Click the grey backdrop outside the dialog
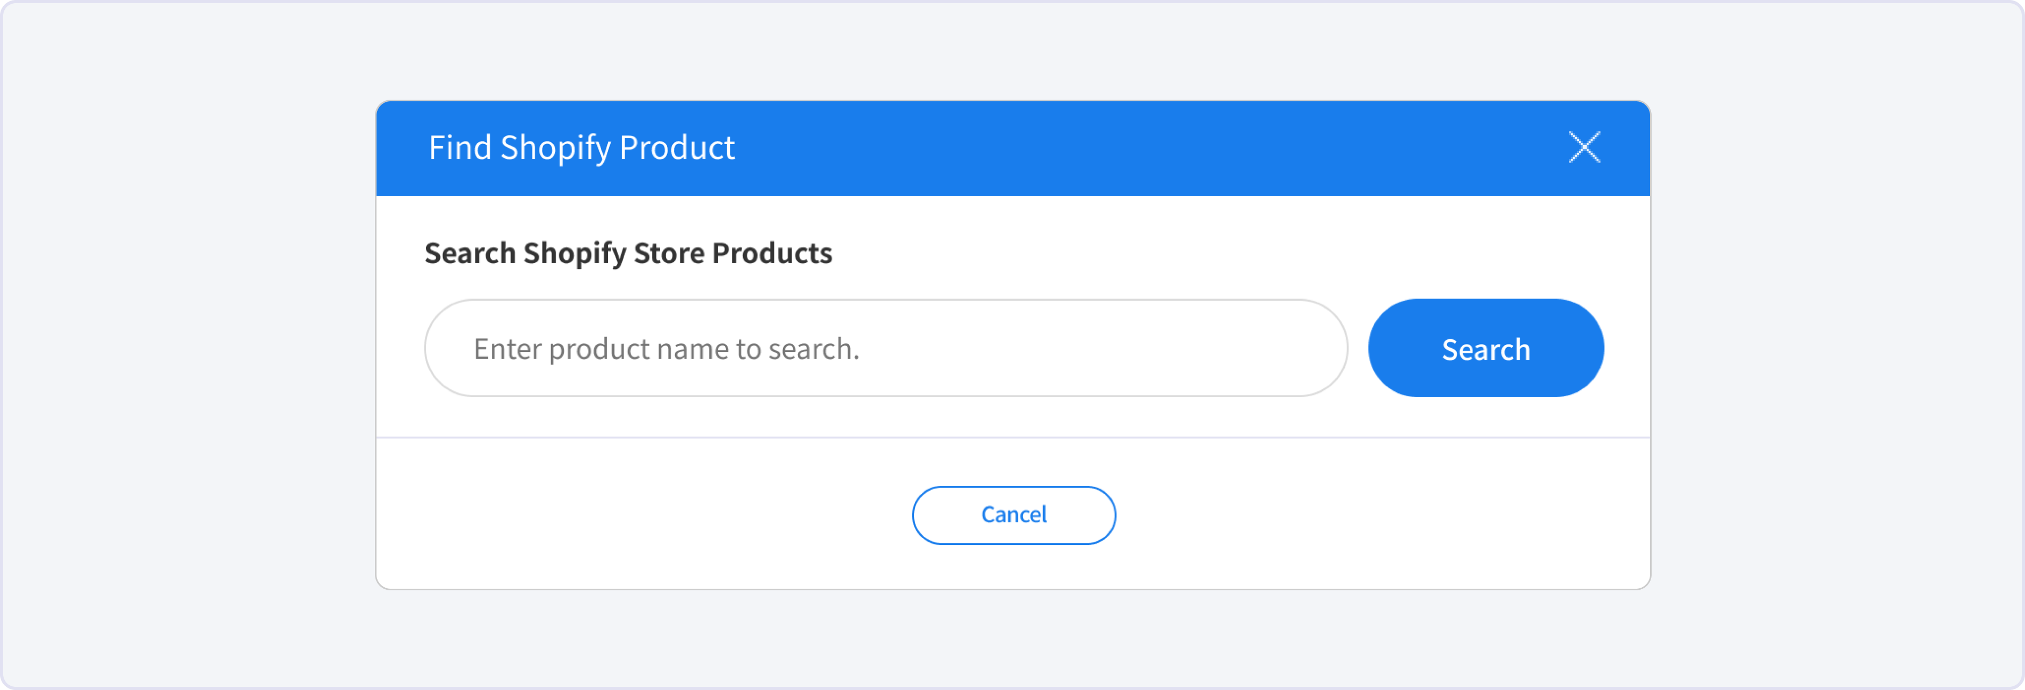The width and height of the screenshot is (2025, 690). coord(189,346)
